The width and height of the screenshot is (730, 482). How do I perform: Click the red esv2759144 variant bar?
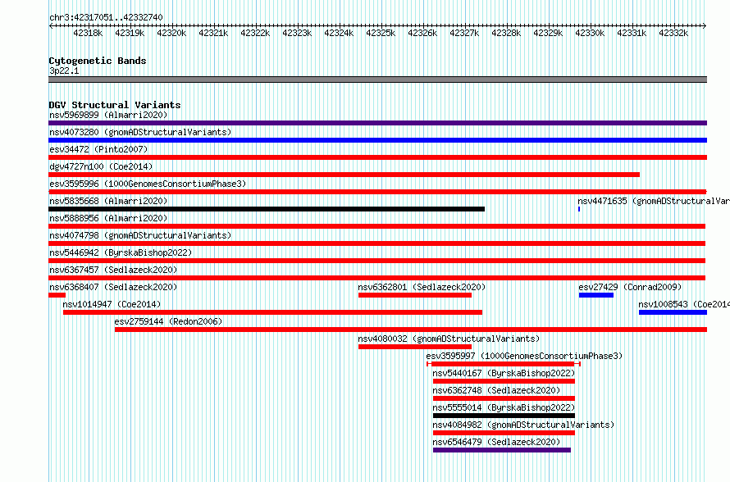(411, 330)
